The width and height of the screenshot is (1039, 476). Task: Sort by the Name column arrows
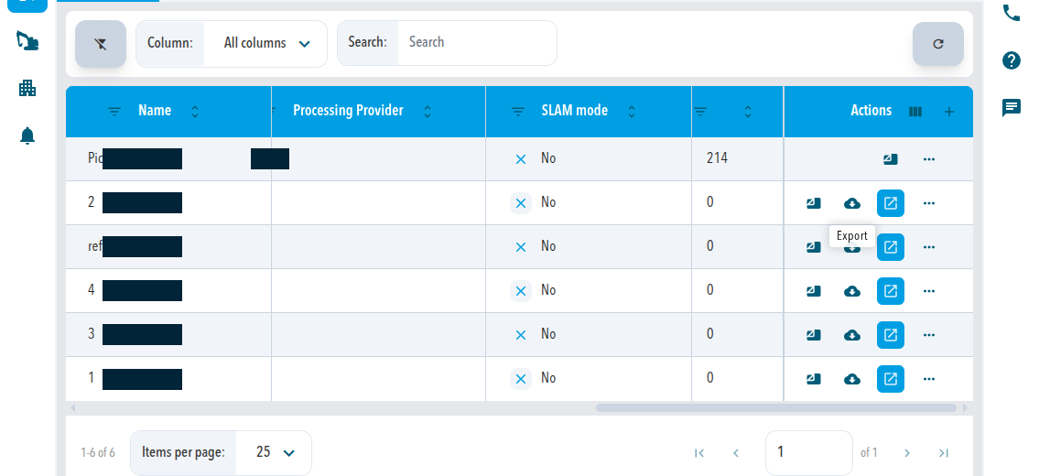click(x=195, y=112)
